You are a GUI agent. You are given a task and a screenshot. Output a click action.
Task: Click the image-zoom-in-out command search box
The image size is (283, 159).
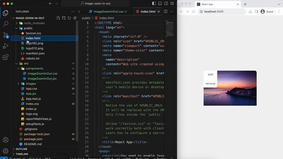coord(95,4)
